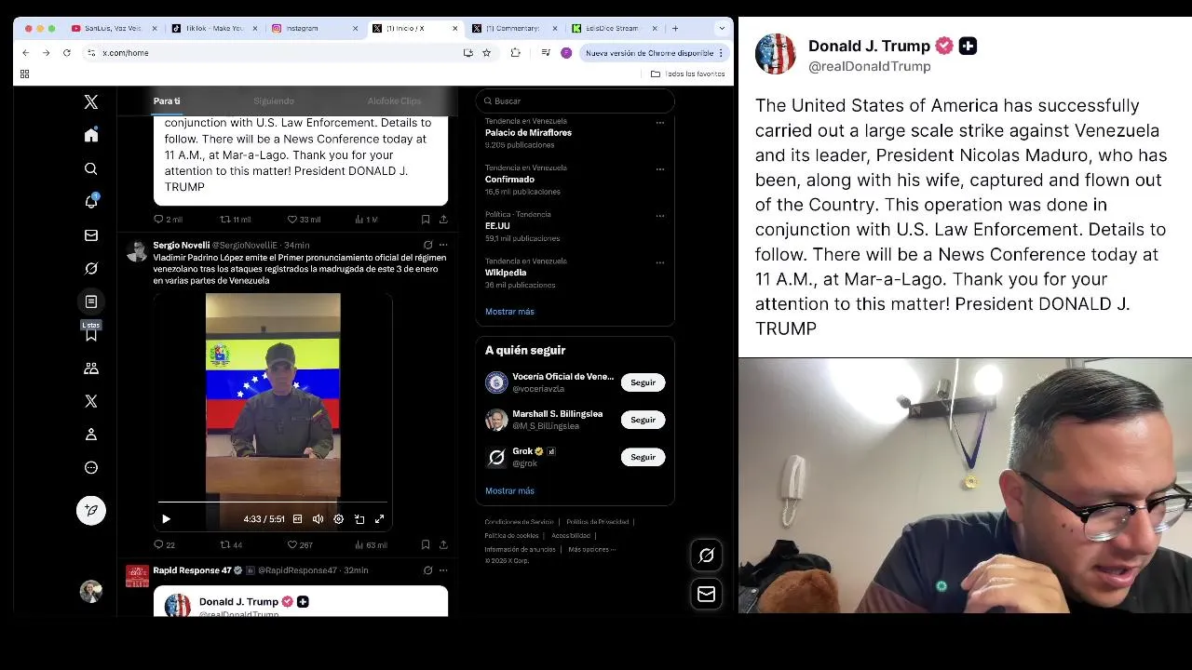1192x670 pixels.
Task: Open the notifications bell in sidebar
Action: tap(91, 201)
